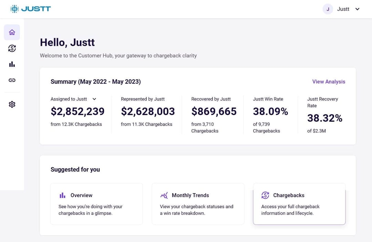Image resolution: width=372 pixels, height=242 pixels.
Task: Click the Justt Win Rate statistic
Action: [x=270, y=111]
